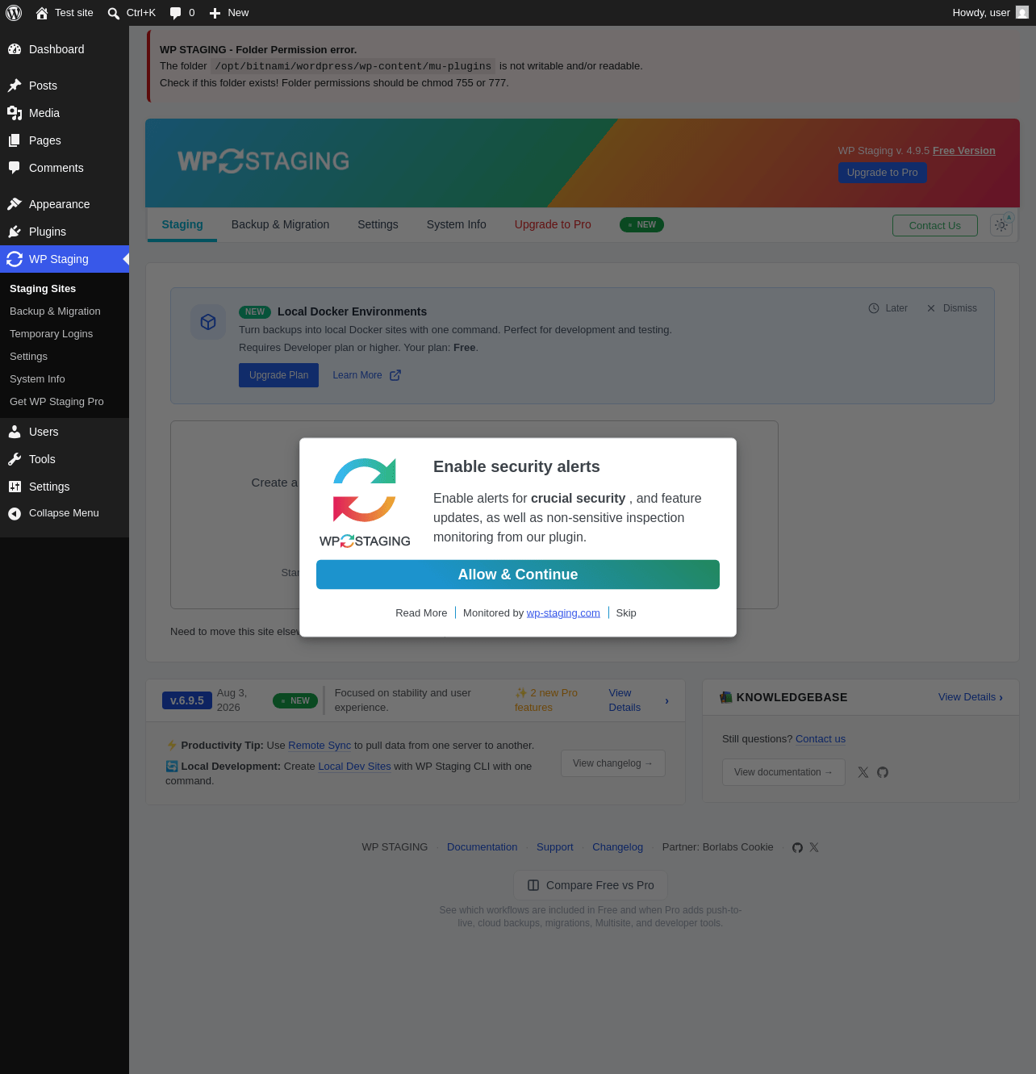Postpone the Docker notice with Later
This screenshot has height=1074, width=1036.
[888, 308]
